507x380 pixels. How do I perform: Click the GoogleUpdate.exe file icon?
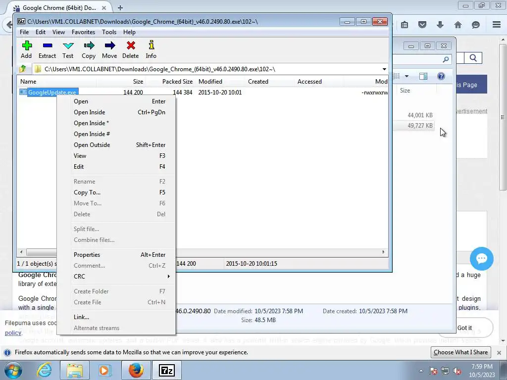coord(23,92)
